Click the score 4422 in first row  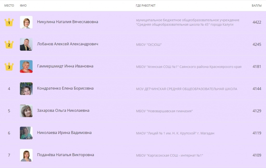point(257,22)
